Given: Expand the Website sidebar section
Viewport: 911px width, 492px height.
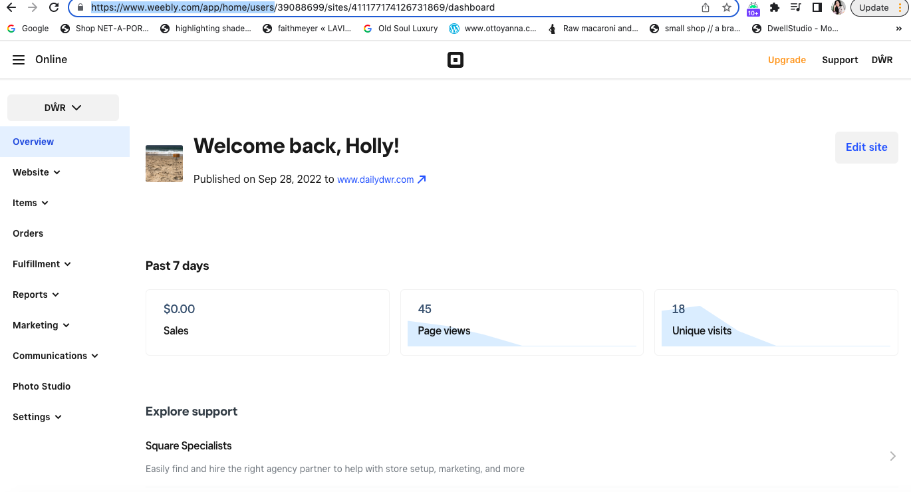Looking at the screenshot, I should (x=37, y=172).
